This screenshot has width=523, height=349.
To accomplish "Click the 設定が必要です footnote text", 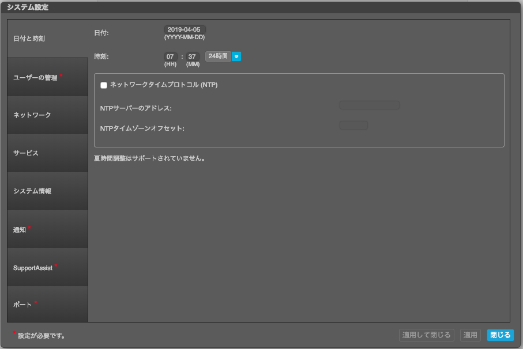I will pyautogui.click(x=42, y=336).
